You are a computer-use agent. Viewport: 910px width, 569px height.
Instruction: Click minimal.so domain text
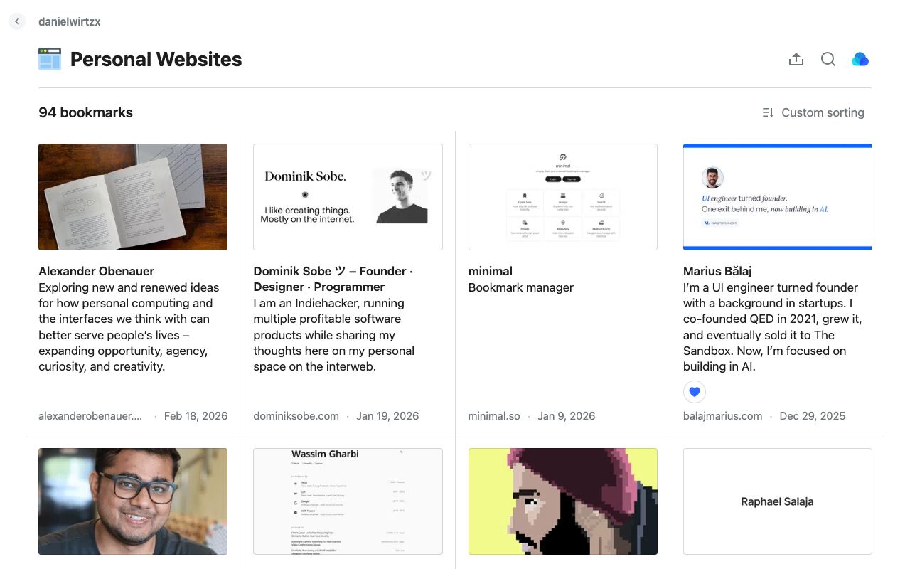coord(494,416)
